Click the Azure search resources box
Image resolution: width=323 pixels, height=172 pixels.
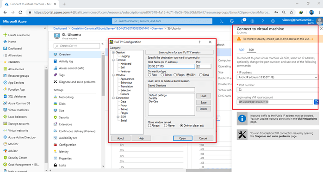[162, 21]
